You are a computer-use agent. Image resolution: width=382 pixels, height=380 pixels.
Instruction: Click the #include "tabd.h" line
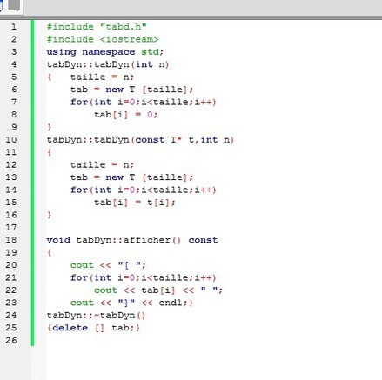coord(97,27)
